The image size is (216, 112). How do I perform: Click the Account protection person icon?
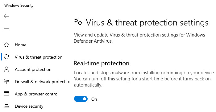click(x=6, y=69)
